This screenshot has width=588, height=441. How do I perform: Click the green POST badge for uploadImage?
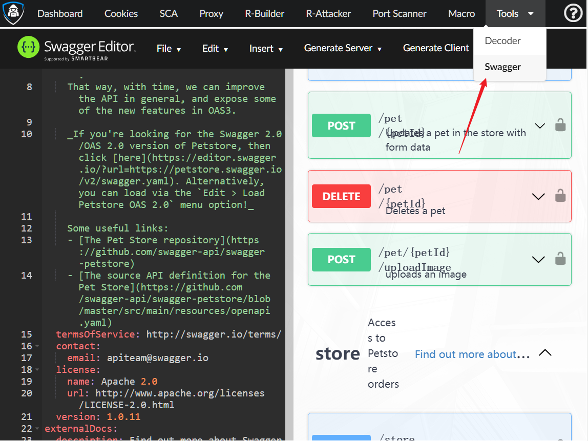[341, 259]
